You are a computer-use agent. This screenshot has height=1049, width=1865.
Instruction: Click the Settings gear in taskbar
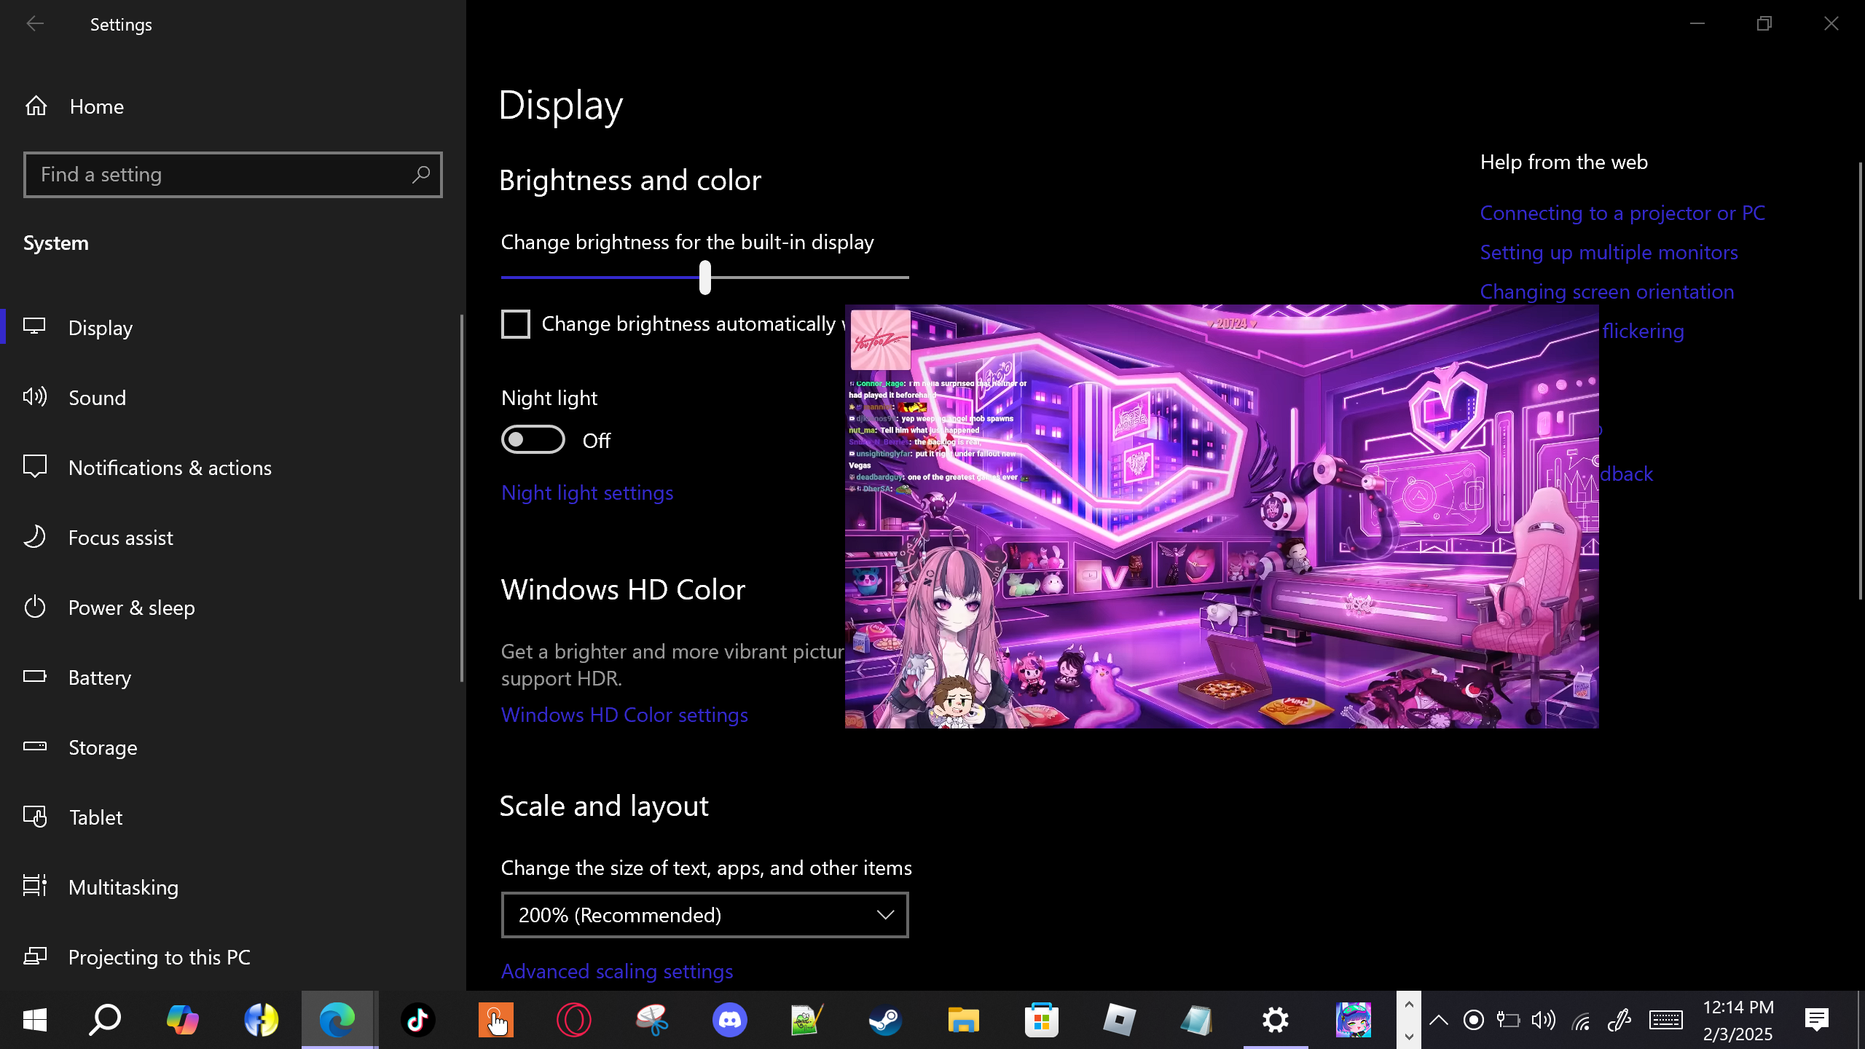(x=1276, y=1020)
